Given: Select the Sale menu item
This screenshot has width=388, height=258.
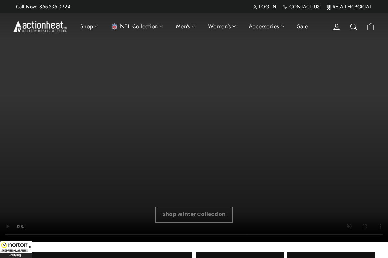Looking at the screenshot, I should (303, 26).
